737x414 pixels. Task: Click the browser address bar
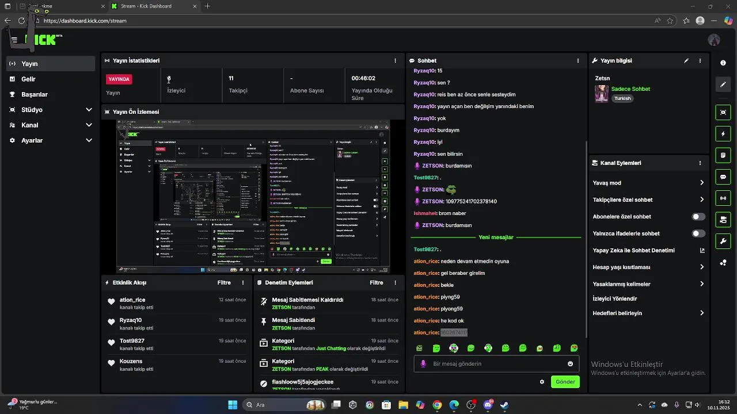345,21
